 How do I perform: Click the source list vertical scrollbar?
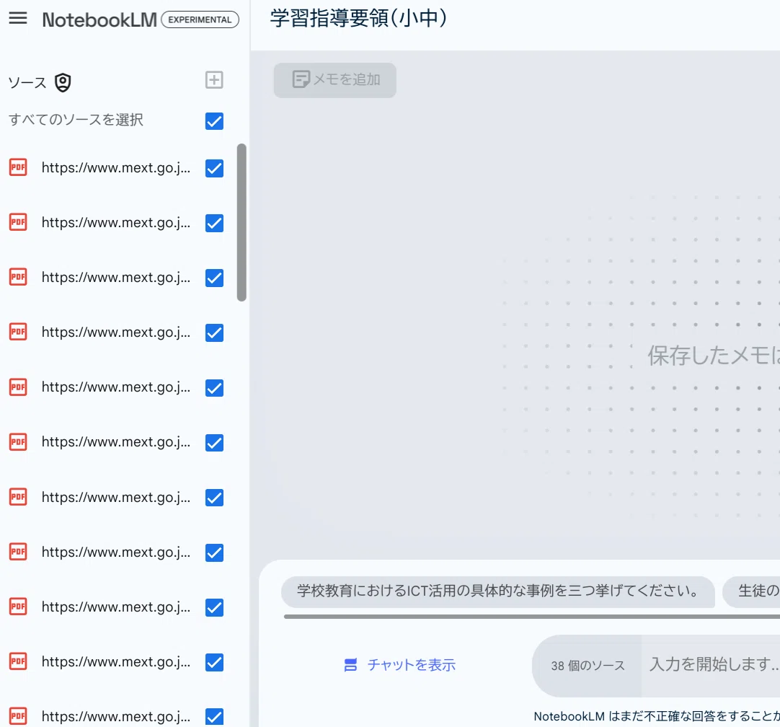[241, 222]
